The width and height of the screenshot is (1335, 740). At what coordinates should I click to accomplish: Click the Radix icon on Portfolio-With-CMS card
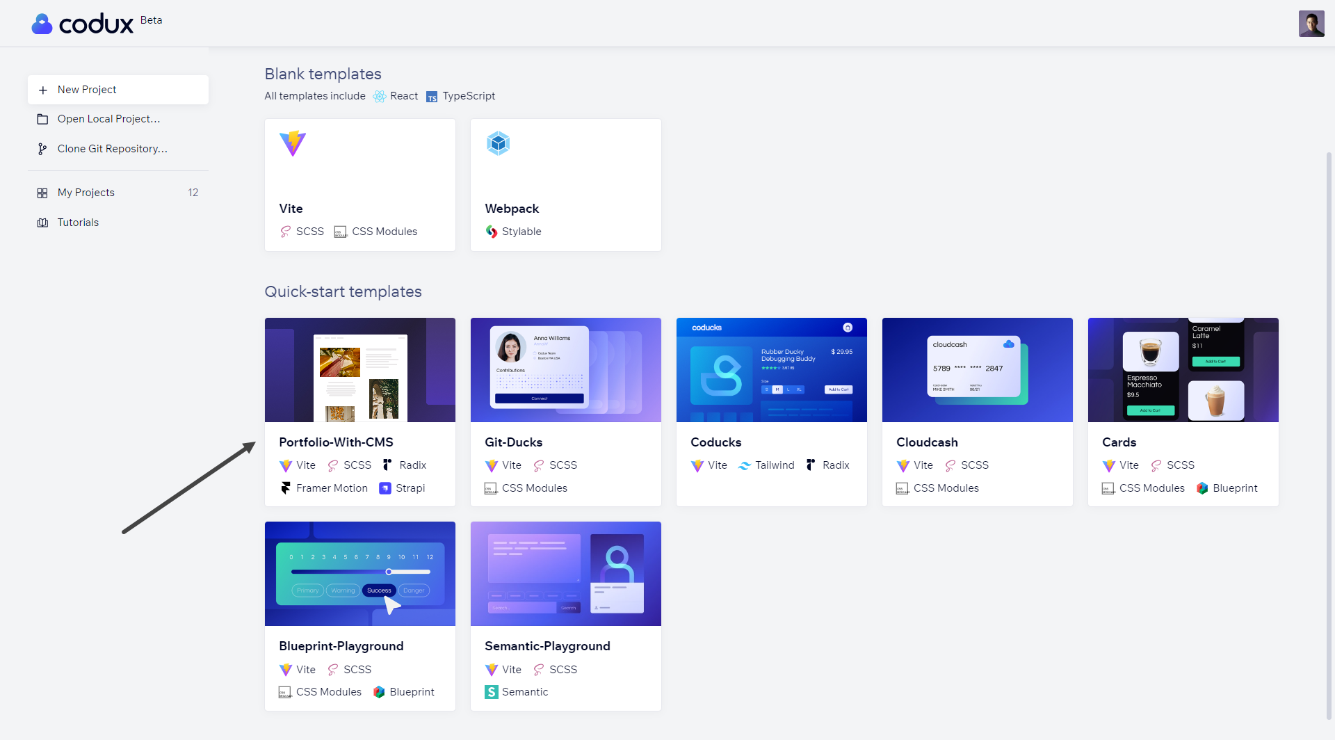coord(388,465)
